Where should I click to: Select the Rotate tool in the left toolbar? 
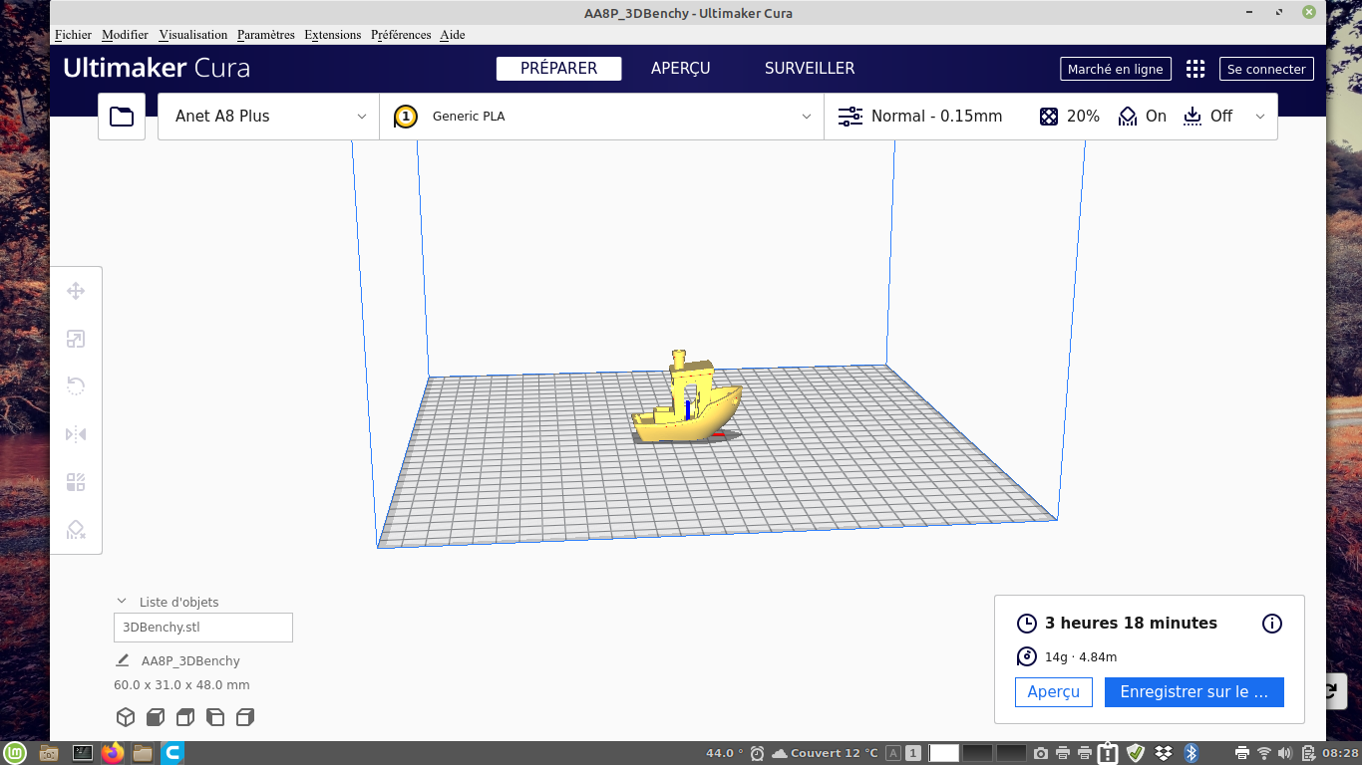pos(76,386)
